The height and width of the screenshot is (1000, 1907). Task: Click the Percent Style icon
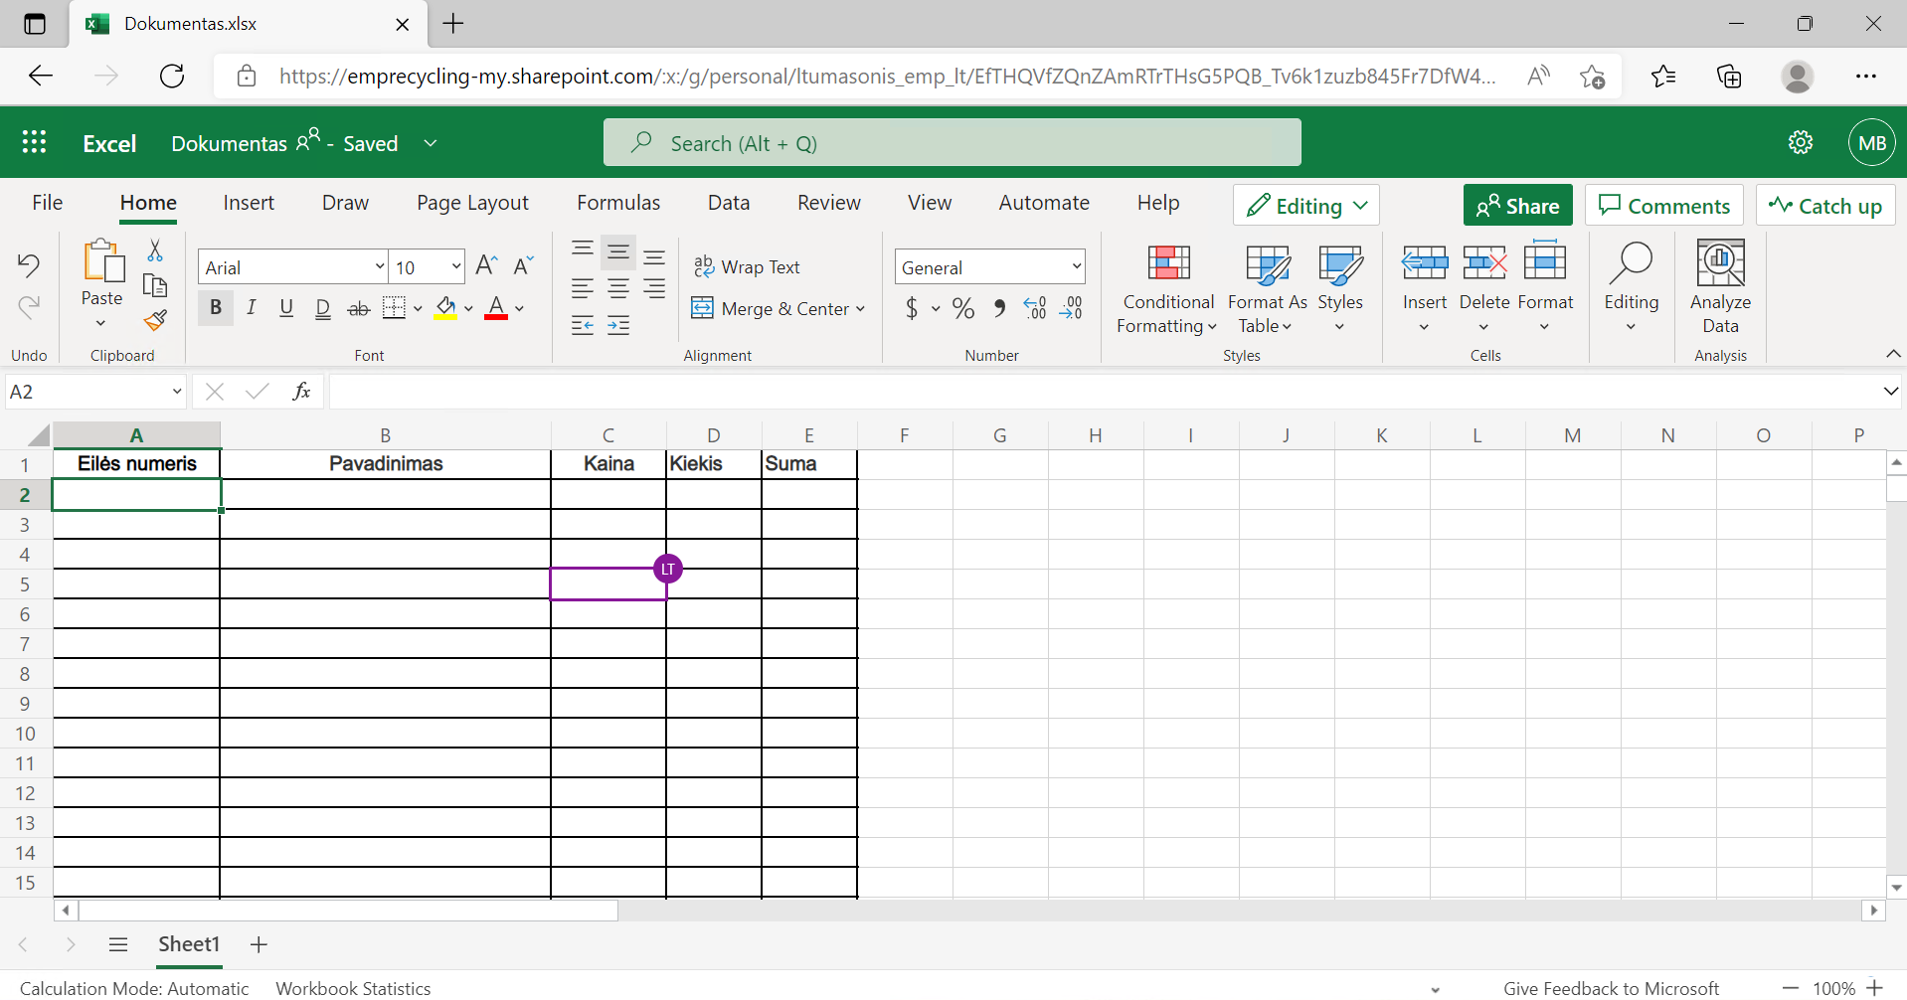tap(962, 309)
